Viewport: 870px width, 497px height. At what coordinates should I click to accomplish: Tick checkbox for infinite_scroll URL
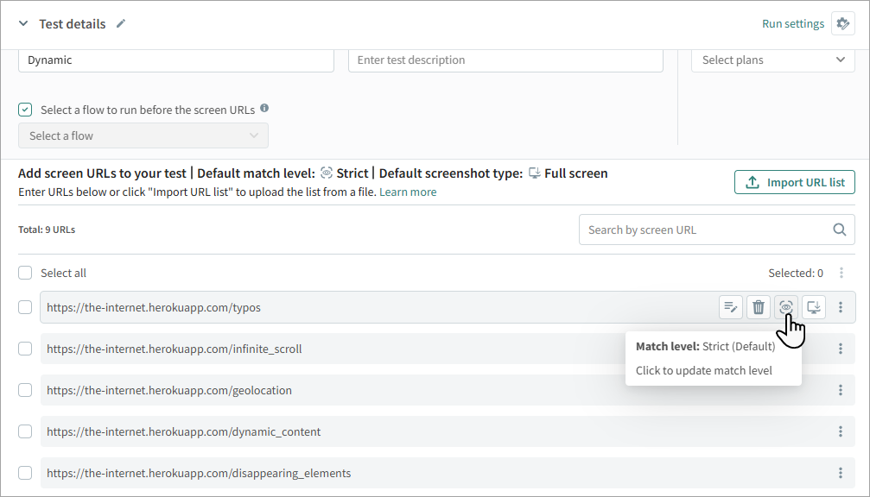tap(26, 349)
